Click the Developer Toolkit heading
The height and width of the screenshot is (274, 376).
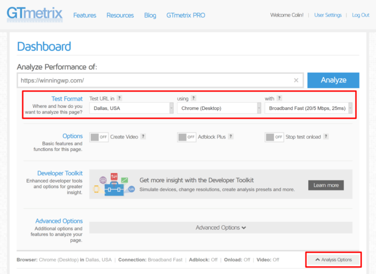click(60, 173)
